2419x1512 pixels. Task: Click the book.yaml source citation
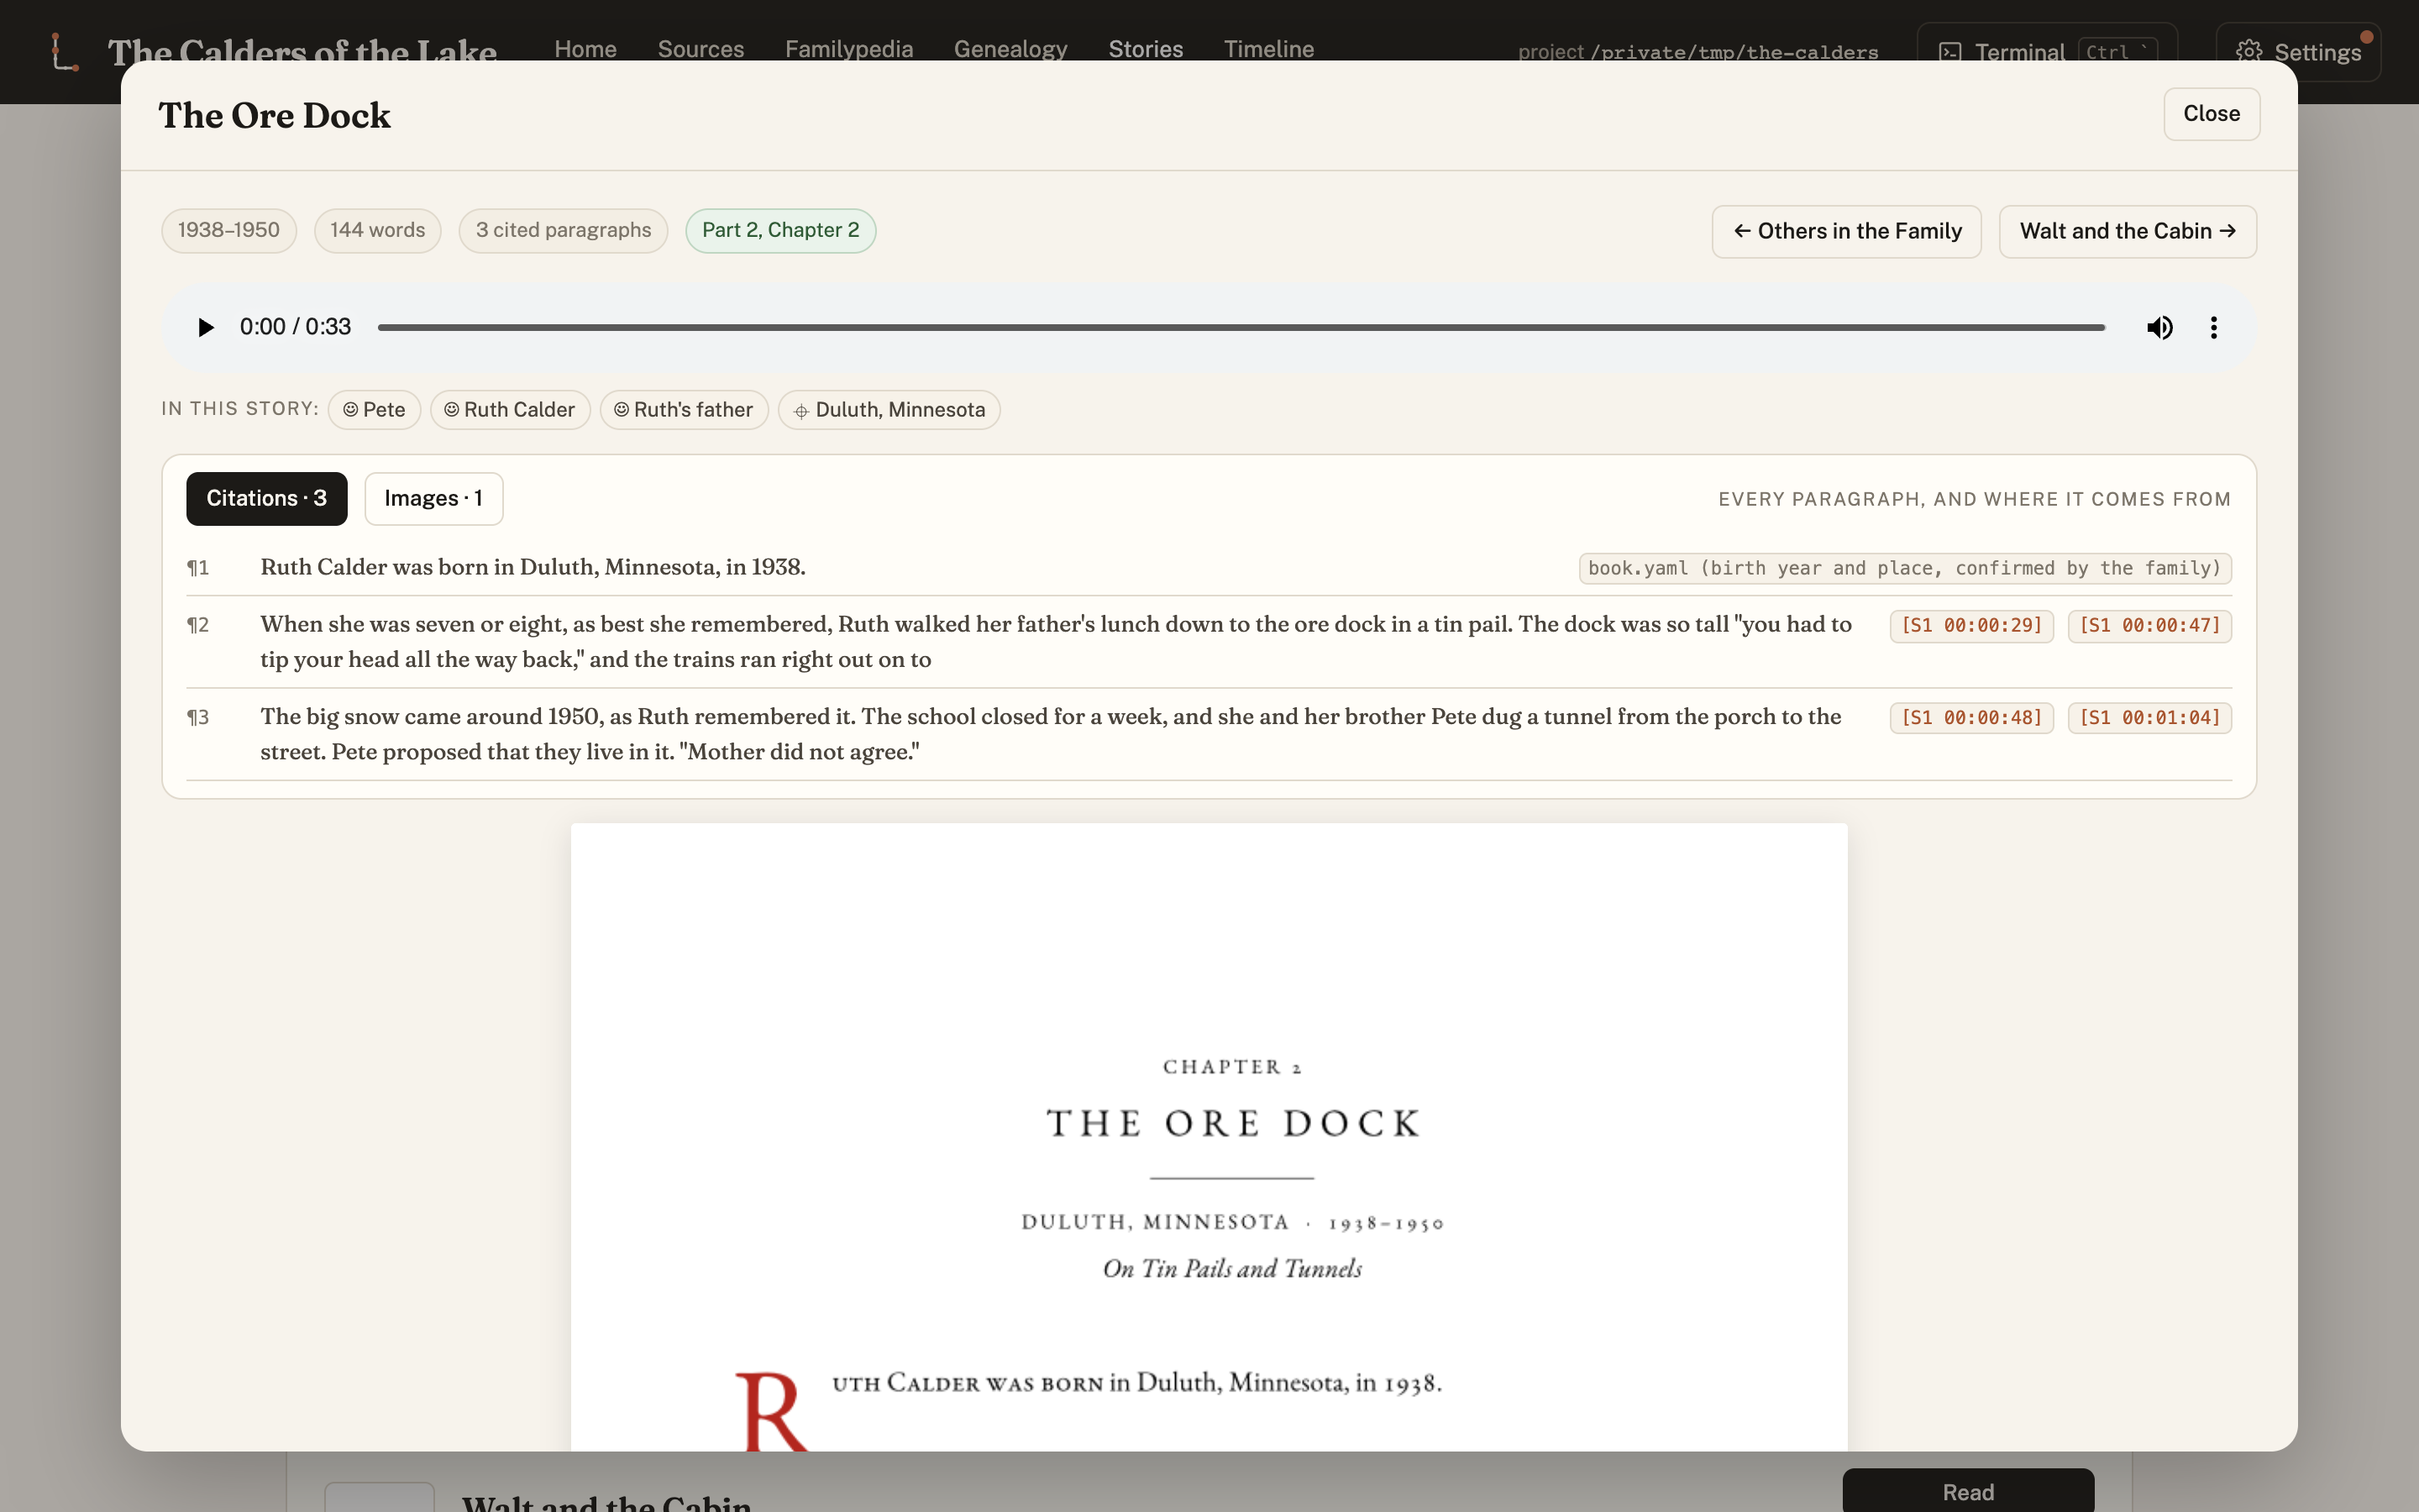pos(1905,568)
